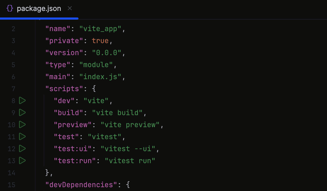Run the "preview" script gutter icon
This screenshot has height=191, width=327.
[22, 124]
